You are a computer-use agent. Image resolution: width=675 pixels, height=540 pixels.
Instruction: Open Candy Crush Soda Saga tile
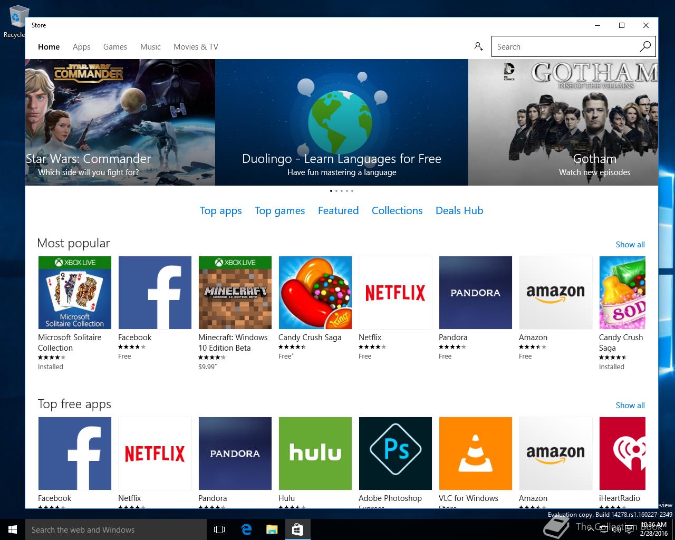[x=622, y=293]
